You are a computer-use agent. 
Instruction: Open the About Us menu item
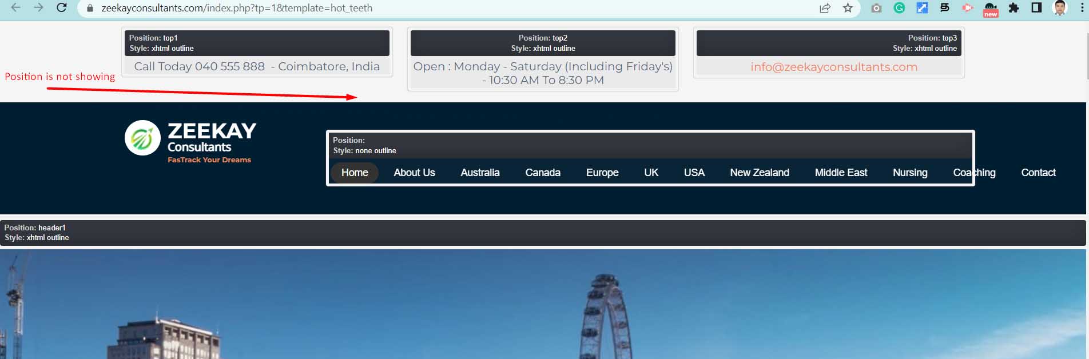pos(414,173)
